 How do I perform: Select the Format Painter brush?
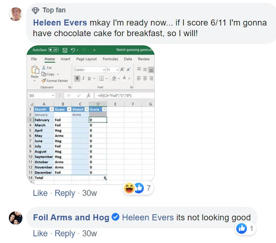coord(44,81)
